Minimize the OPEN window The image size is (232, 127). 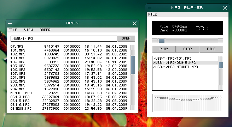[x=10, y=23]
